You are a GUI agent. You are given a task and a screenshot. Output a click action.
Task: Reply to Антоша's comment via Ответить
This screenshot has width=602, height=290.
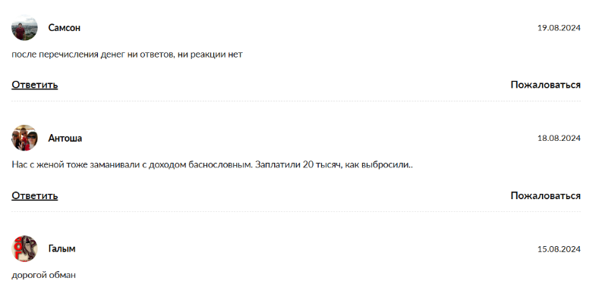(35, 196)
